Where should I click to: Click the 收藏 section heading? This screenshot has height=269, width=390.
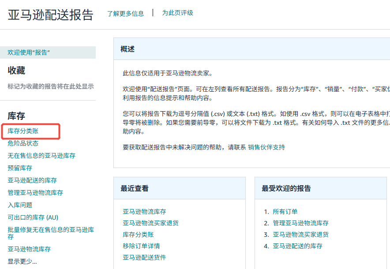(x=16, y=71)
